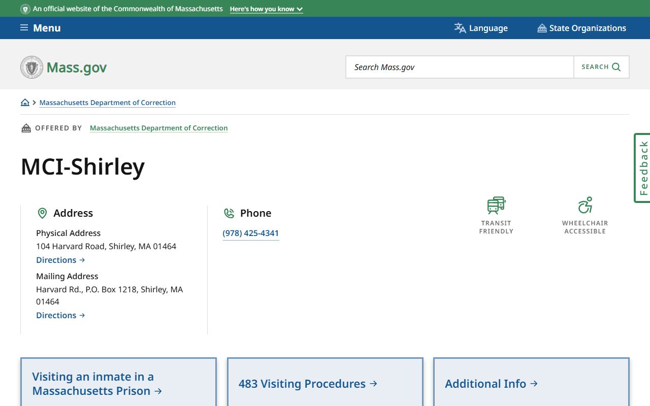Image resolution: width=650 pixels, height=406 pixels.
Task: Expand "Here's how you know" dropdown
Action: pyautogui.click(x=266, y=9)
